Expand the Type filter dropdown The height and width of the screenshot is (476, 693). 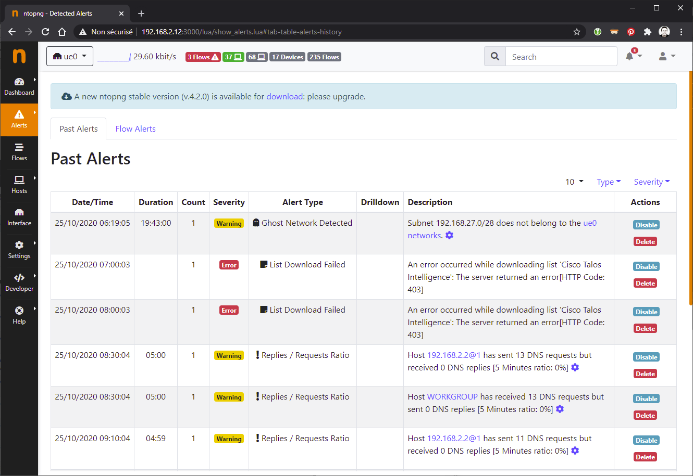(x=609, y=182)
